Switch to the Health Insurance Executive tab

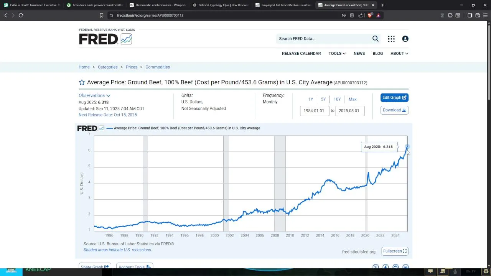click(31, 5)
